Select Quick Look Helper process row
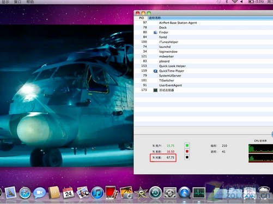The width and height of the screenshot is (273, 204). [x=203, y=66]
